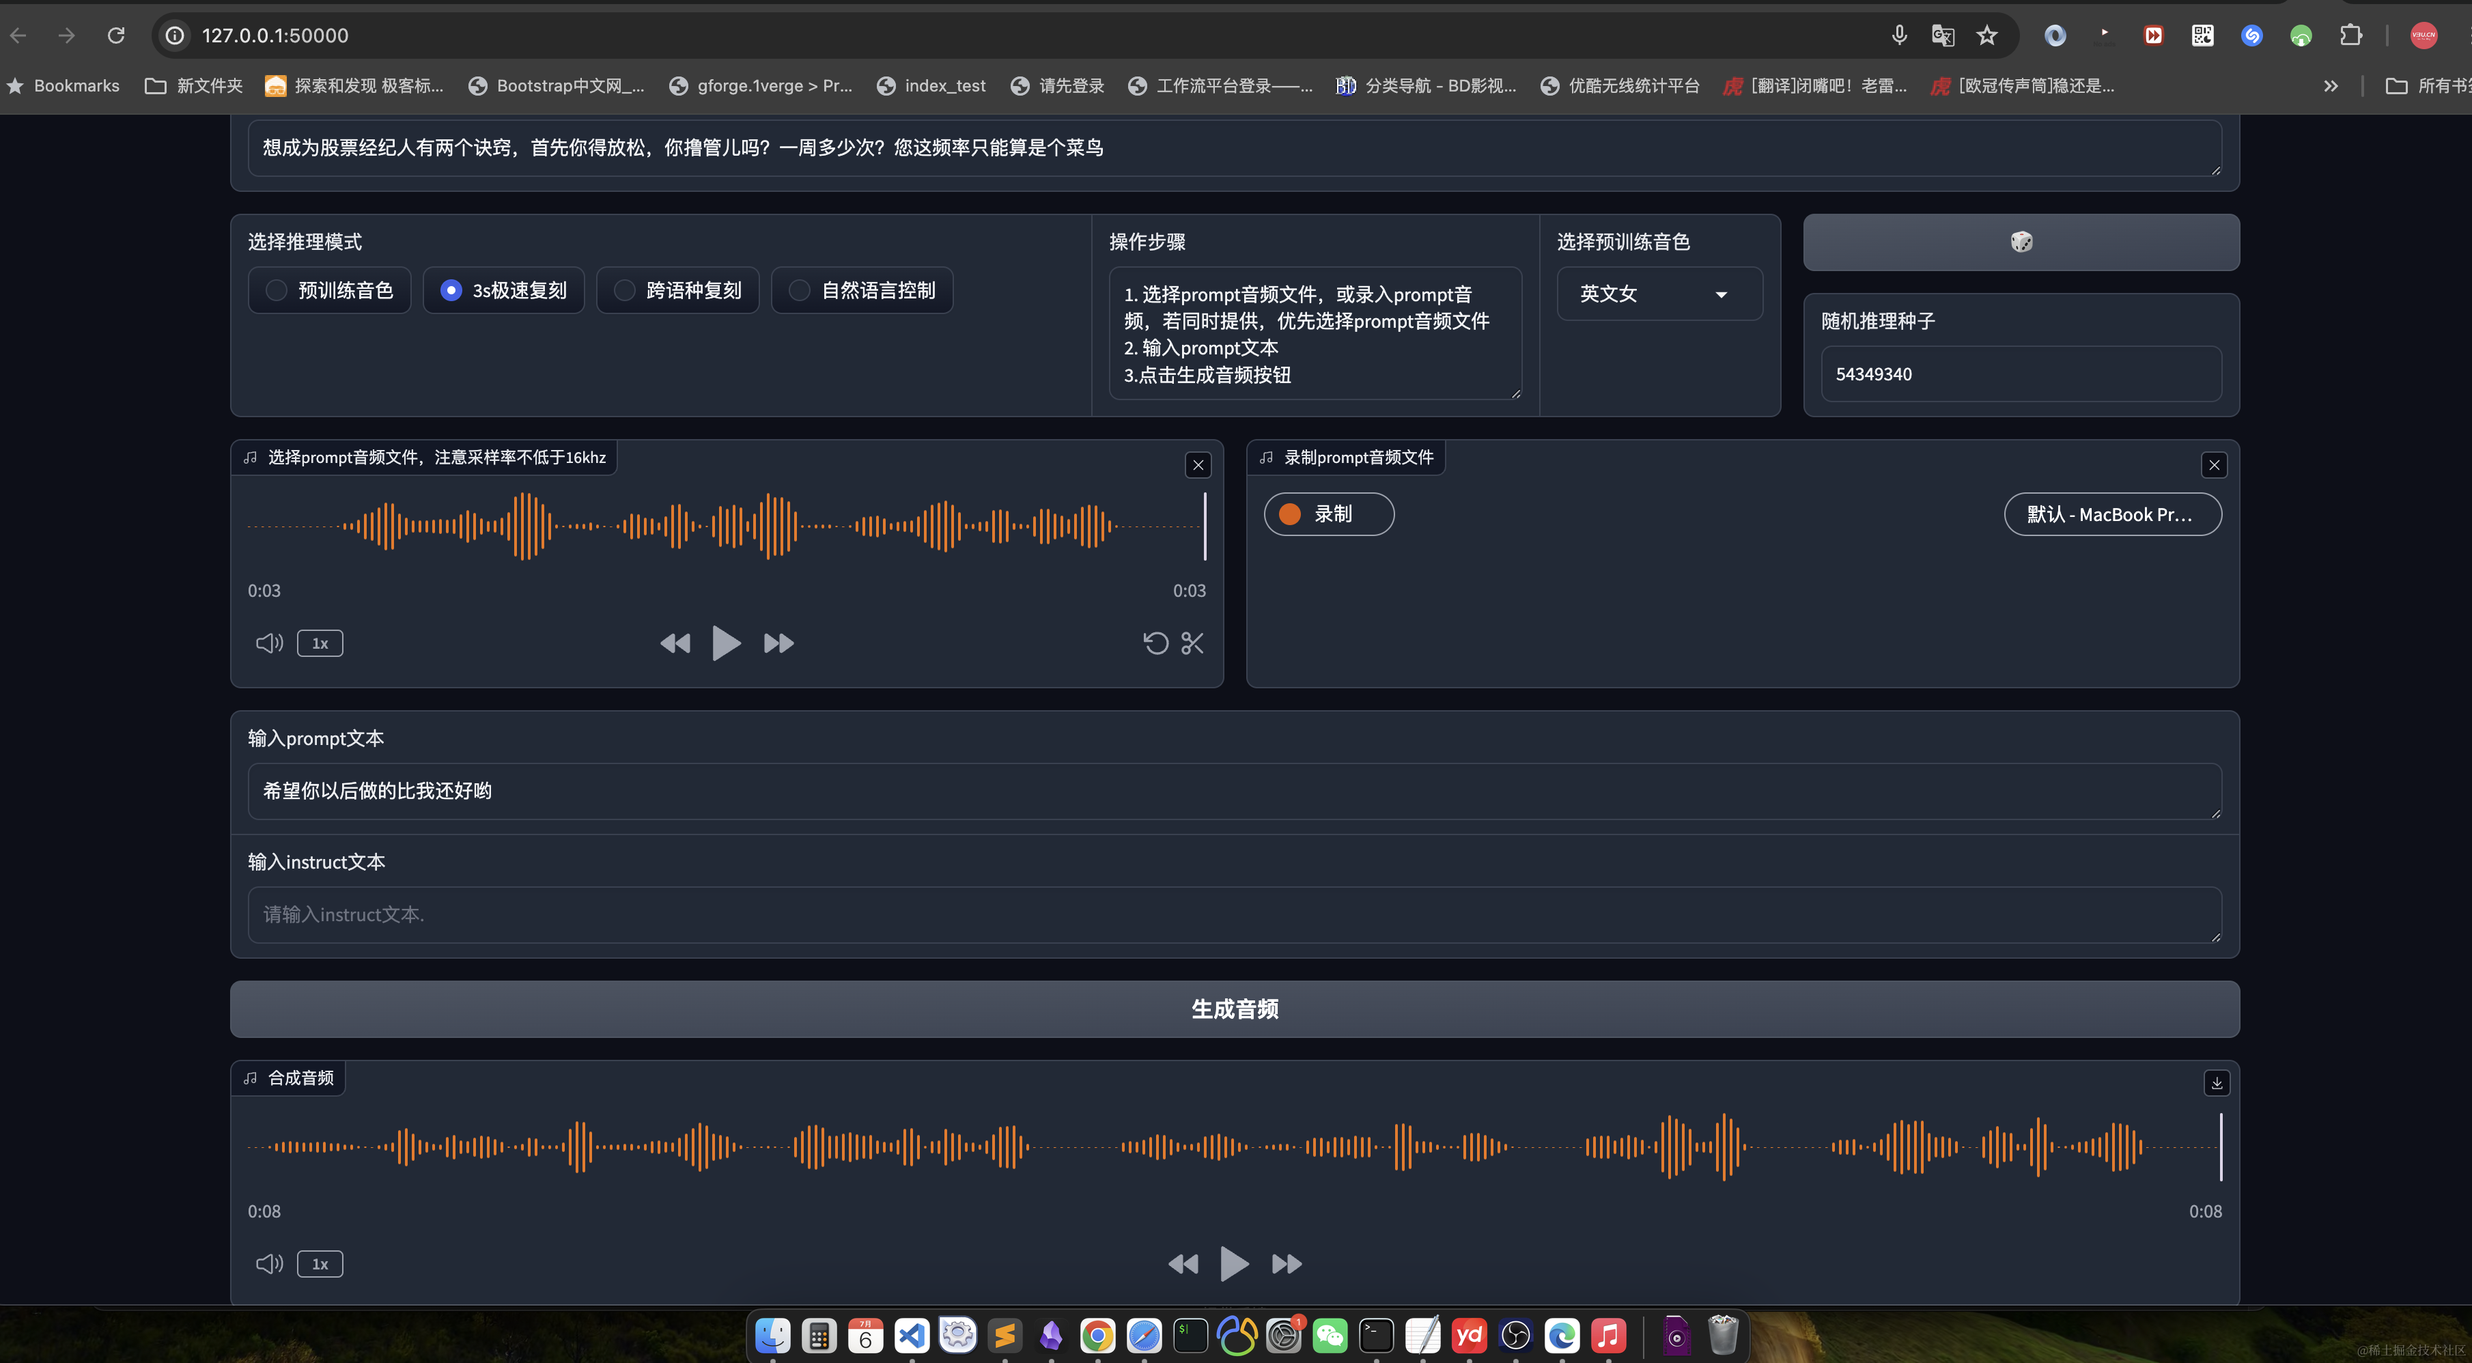Start recording with the 录制 button
The height and width of the screenshot is (1363, 2472).
(x=1328, y=514)
